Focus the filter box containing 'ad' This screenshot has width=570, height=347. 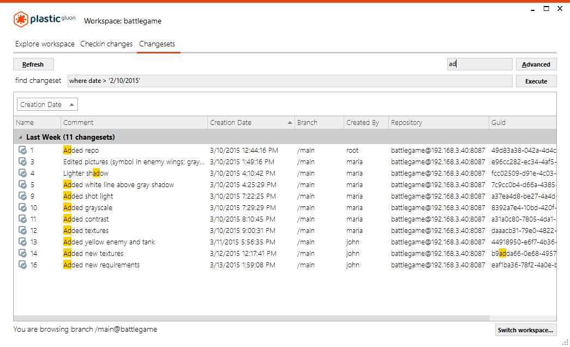479,64
